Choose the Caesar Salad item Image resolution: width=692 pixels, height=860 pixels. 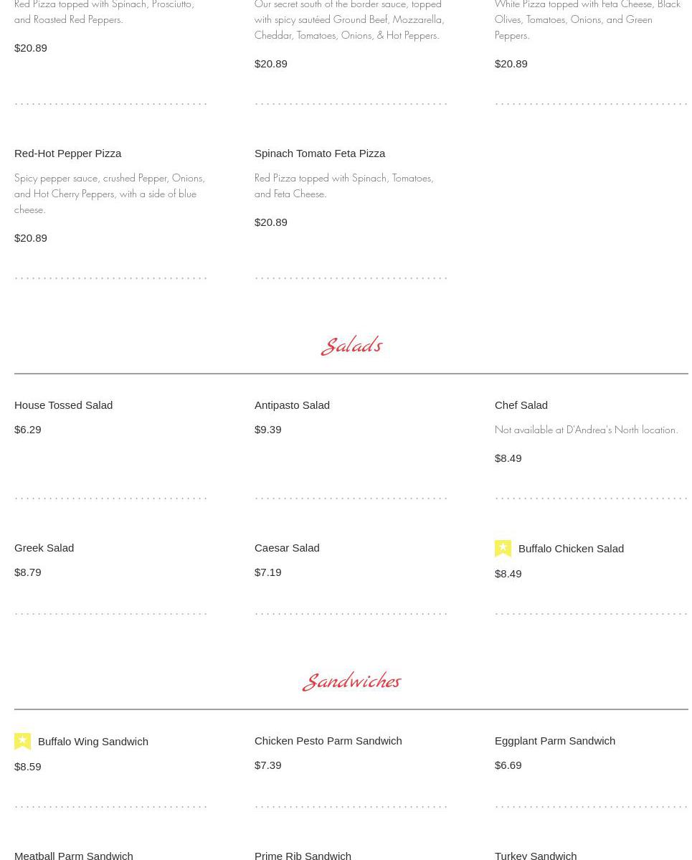[287, 548]
